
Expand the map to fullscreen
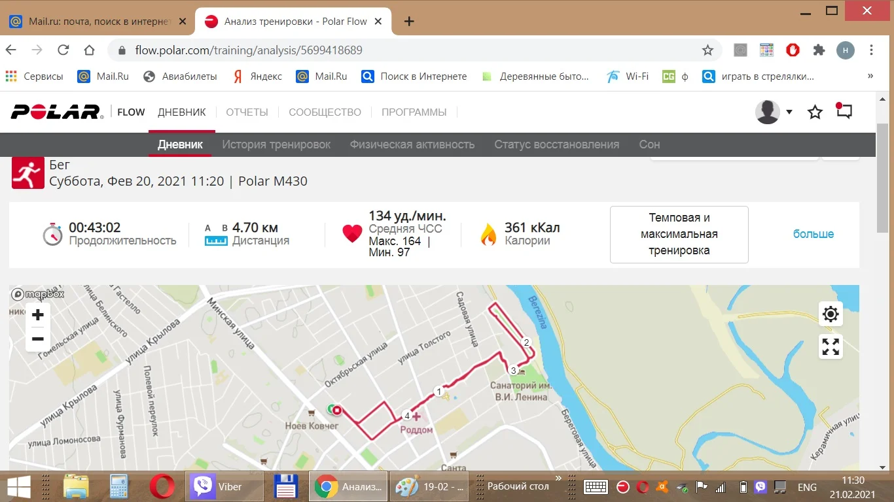point(831,346)
